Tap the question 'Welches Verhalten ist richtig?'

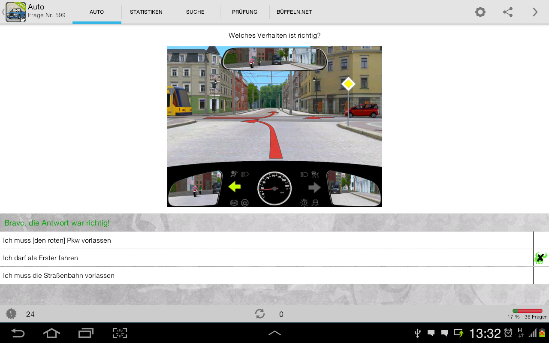pyautogui.click(x=274, y=36)
